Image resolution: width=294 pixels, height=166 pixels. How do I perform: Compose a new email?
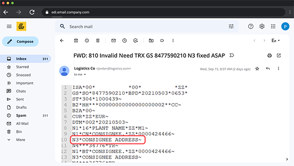pyautogui.click(x=20, y=41)
